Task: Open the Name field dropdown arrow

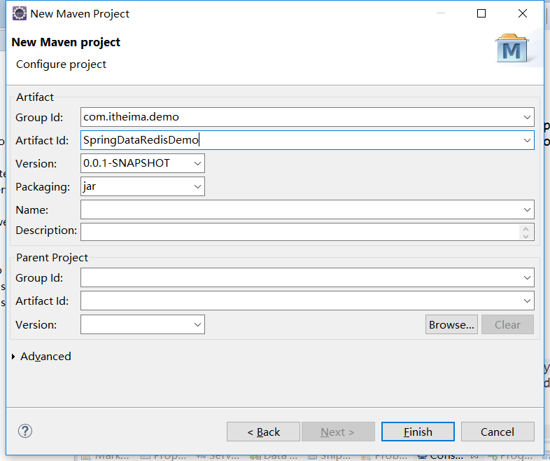Action: pos(527,209)
